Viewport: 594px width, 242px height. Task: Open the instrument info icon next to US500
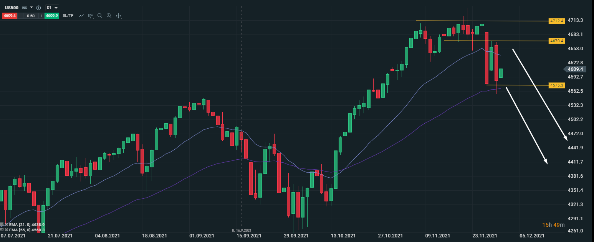pyautogui.click(x=38, y=8)
